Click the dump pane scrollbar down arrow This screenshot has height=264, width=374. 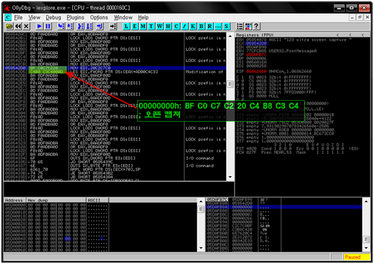pyautogui.click(x=201, y=248)
